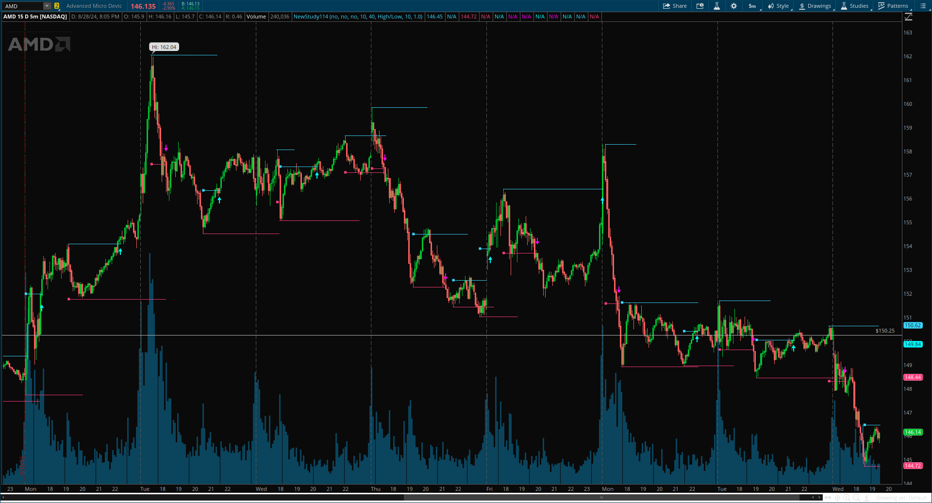The width and height of the screenshot is (932, 503).
Task: Click the Fri date label on time axis
Action: coord(489,489)
